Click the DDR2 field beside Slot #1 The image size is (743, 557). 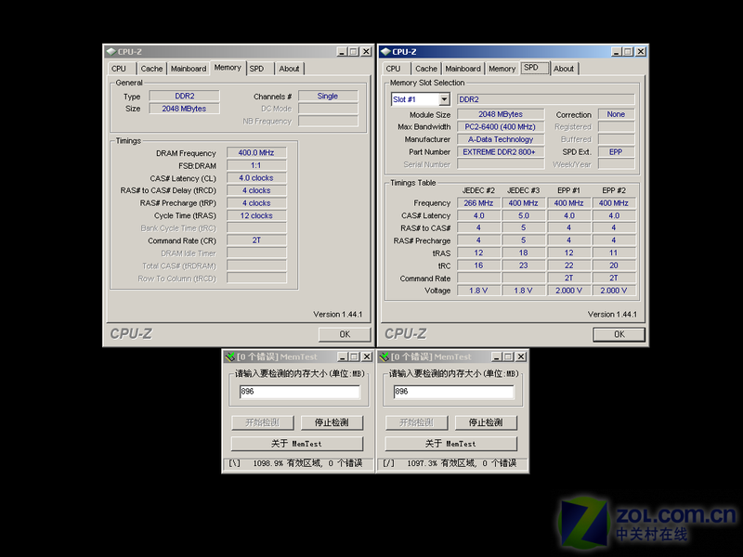point(545,99)
